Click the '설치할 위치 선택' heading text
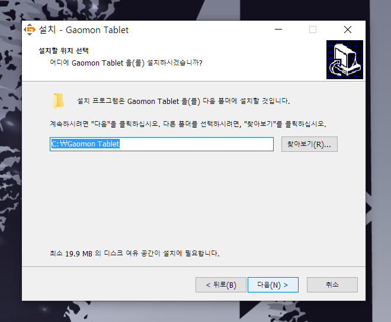The width and height of the screenshot is (391, 322). [x=63, y=51]
